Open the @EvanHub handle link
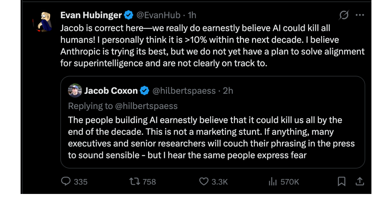 click(x=158, y=15)
